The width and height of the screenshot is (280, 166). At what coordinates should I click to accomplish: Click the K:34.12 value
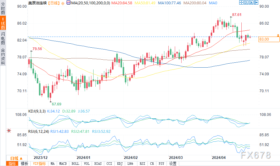(x=53, y=111)
